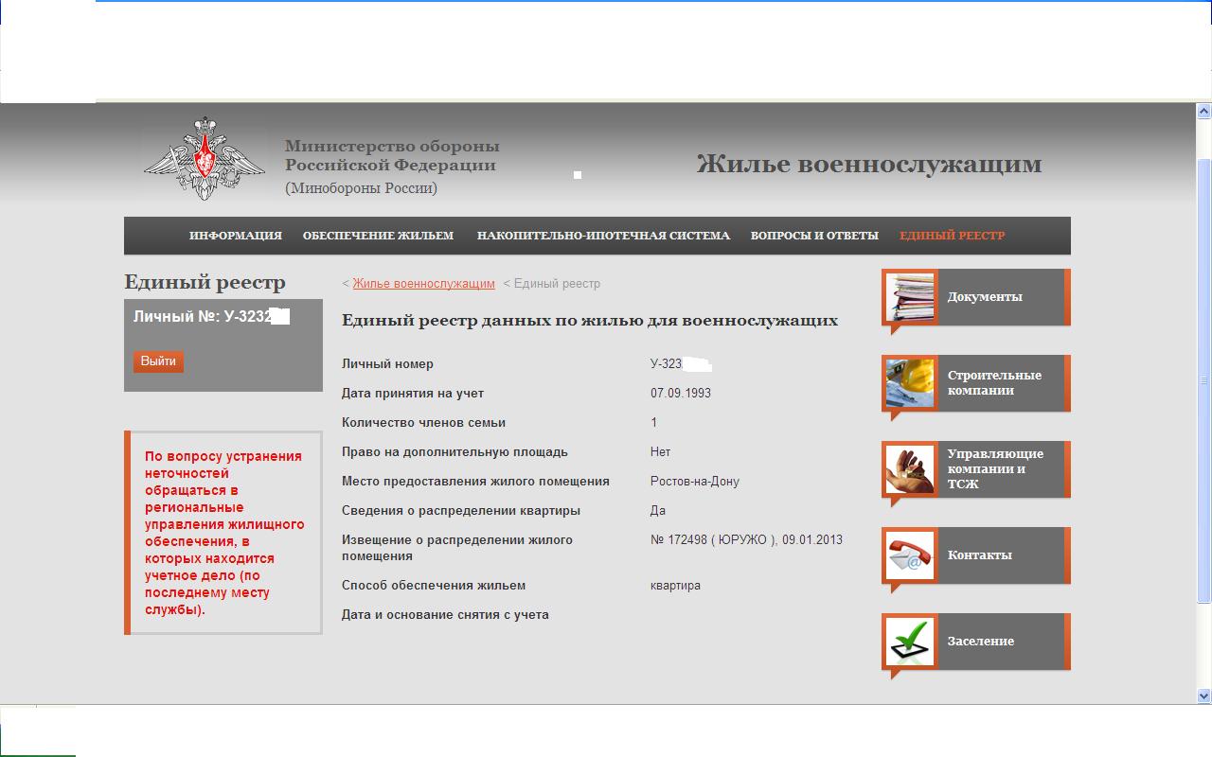
Task: Click the Жилье военнослужащим site title
Action: (868, 165)
